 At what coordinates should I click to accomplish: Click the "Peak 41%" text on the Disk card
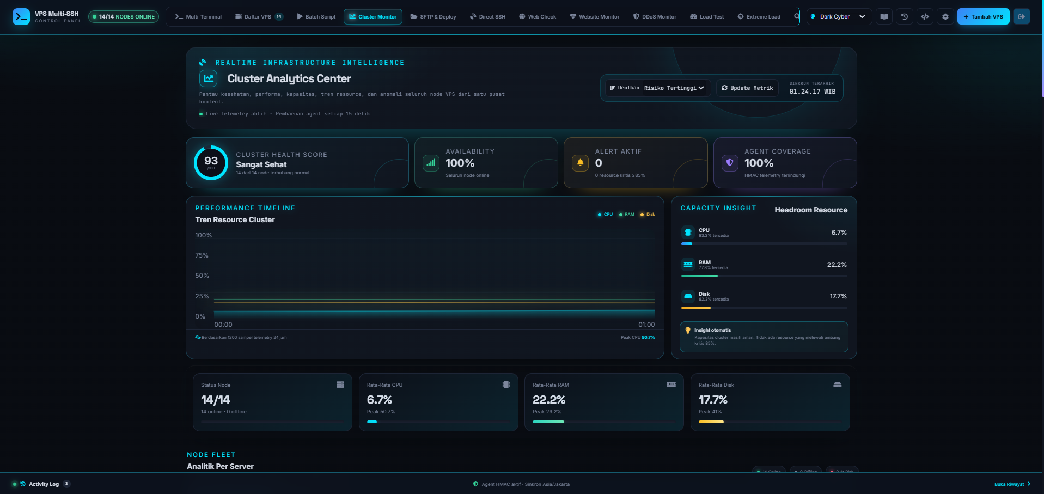(710, 412)
